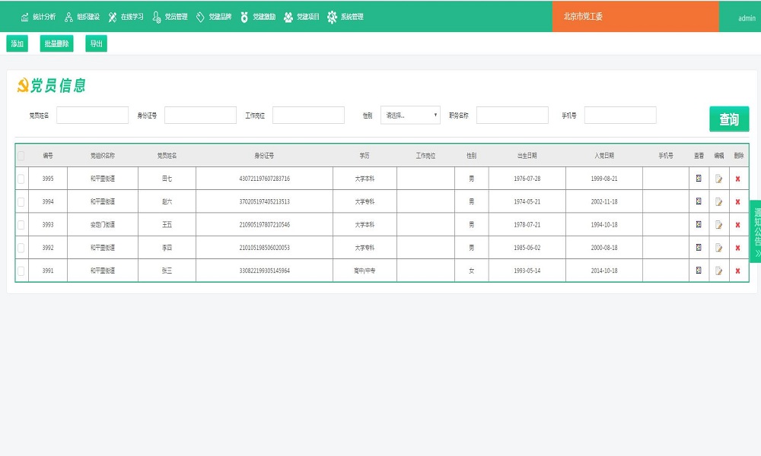Tick the checkbox for row 3995

21,179
